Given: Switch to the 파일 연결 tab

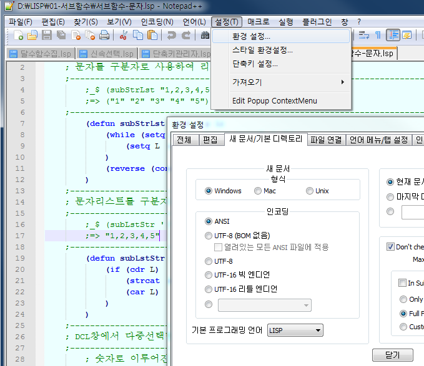Looking at the screenshot, I should pyautogui.click(x=325, y=140).
